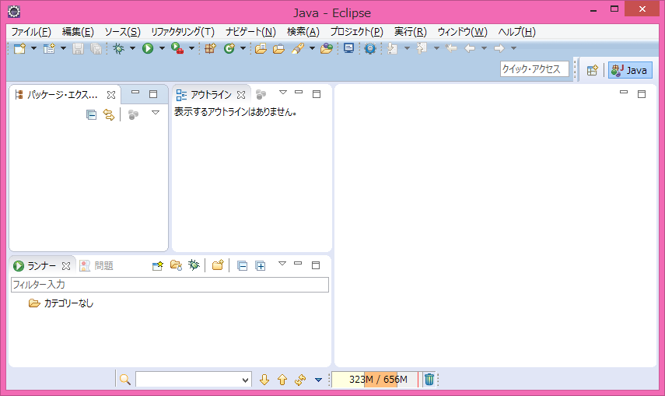665x396 pixels.
Task: Run garbage collector trash icon
Action: pyautogui.click(x=429, y=380)
